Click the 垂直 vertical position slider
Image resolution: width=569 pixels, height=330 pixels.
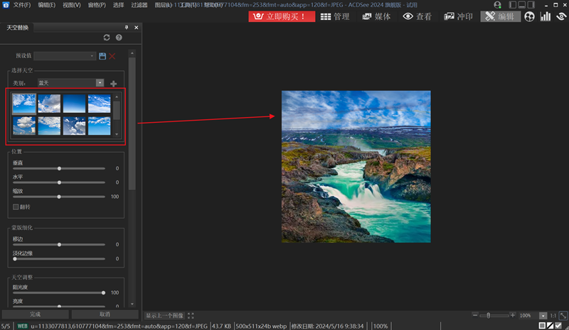pyautogui.click(x=59, y=168)
